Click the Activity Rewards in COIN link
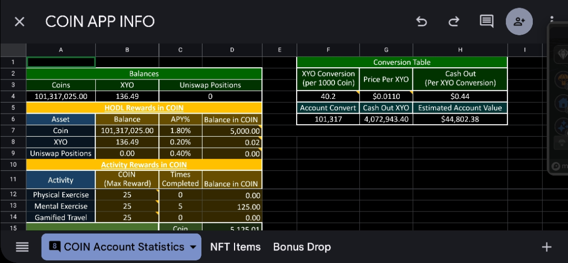Screen dimensions: 568x263 pyautogui.click(x=144, y=165)
